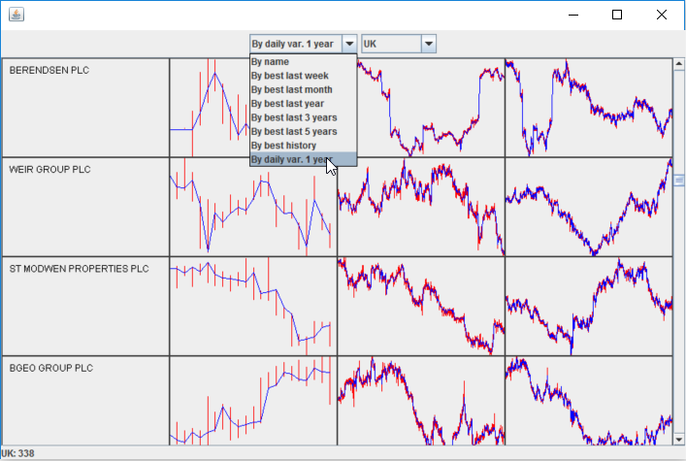Screen dimensions: 686x461
Task: Click the scrollbar down arrow
Action: (678, 439)
